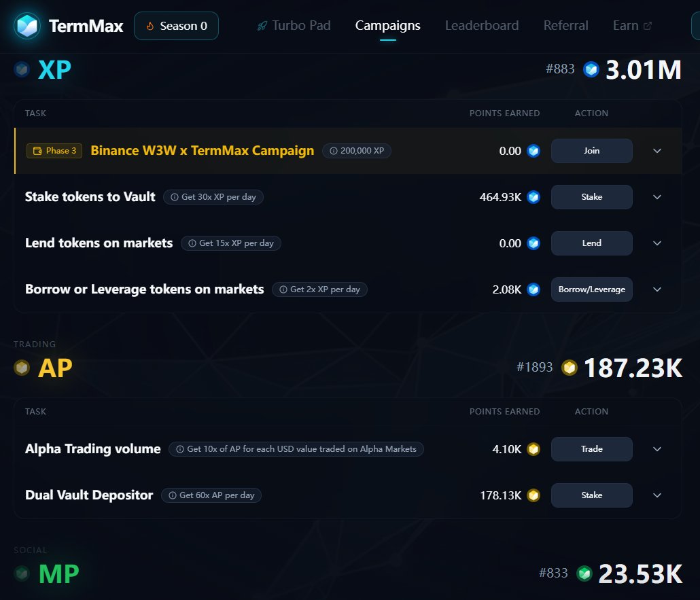Expand the Binance W3W campaign row chevron
The height and width of the screenshot is (600, 700).
pyautogui.click(x=657, y=151)
